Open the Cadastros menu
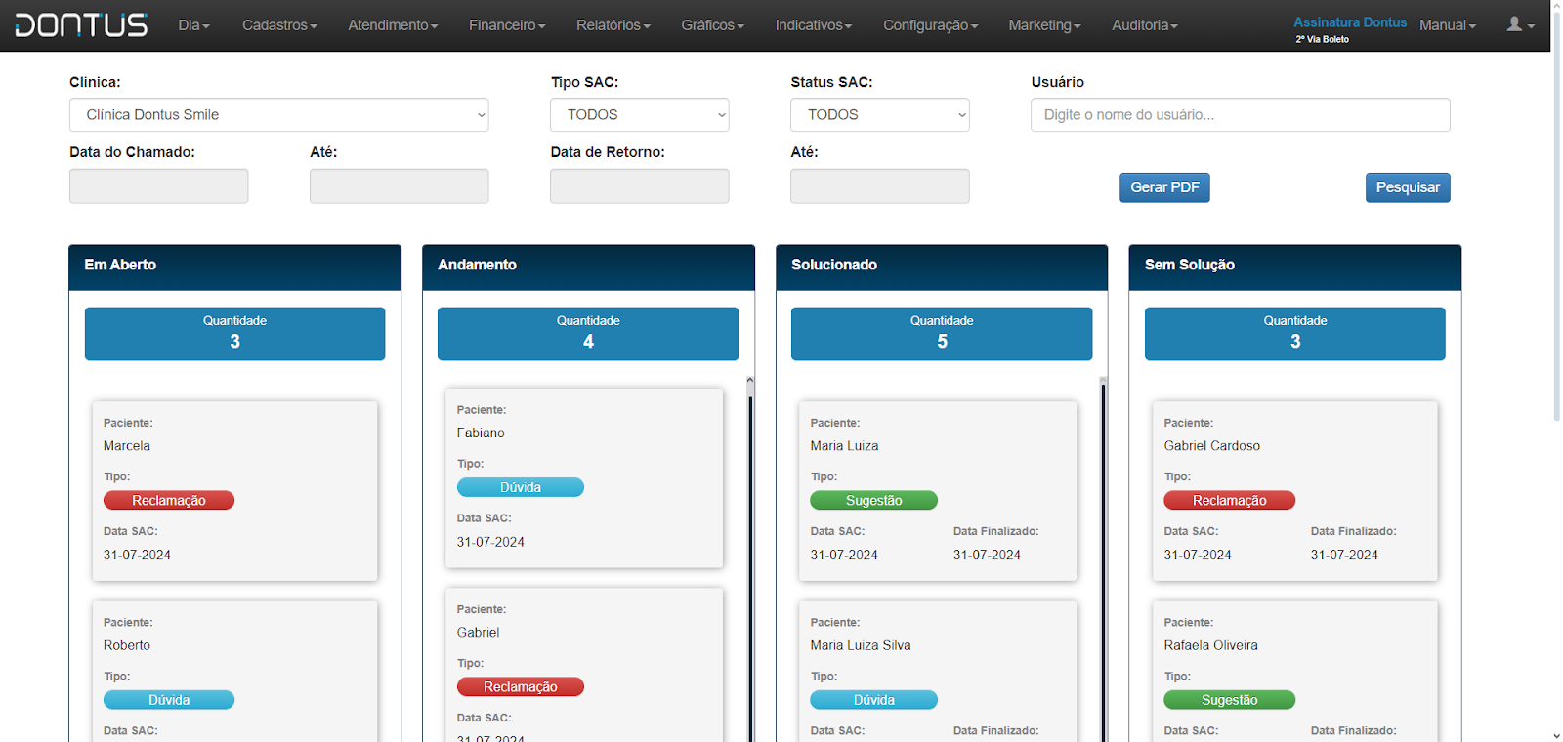This screenshot has width=1563, height=742. 279,25
